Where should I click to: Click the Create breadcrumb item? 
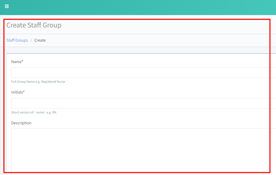point(40,40)
